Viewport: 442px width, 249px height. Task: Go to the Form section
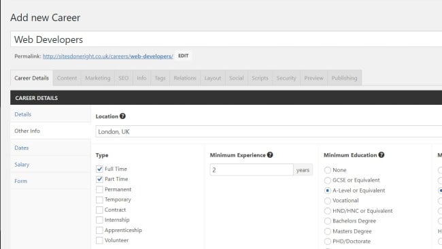(50, 181)
